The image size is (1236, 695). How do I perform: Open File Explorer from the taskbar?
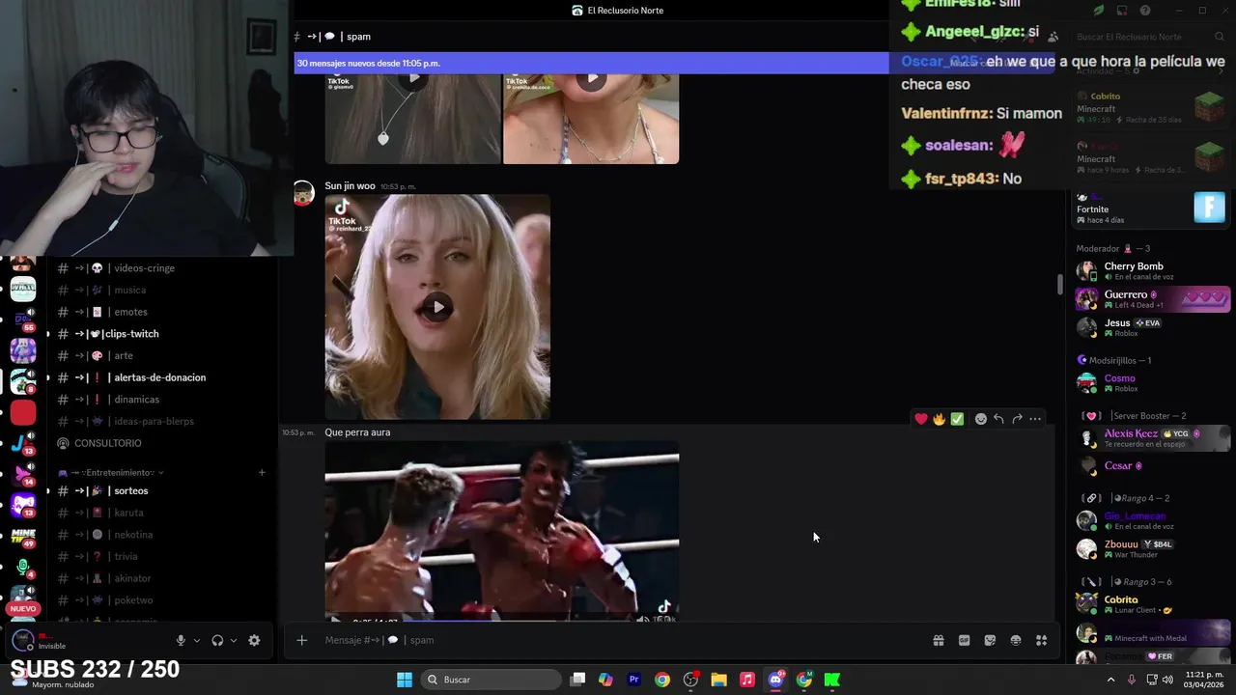click(718, 680)
